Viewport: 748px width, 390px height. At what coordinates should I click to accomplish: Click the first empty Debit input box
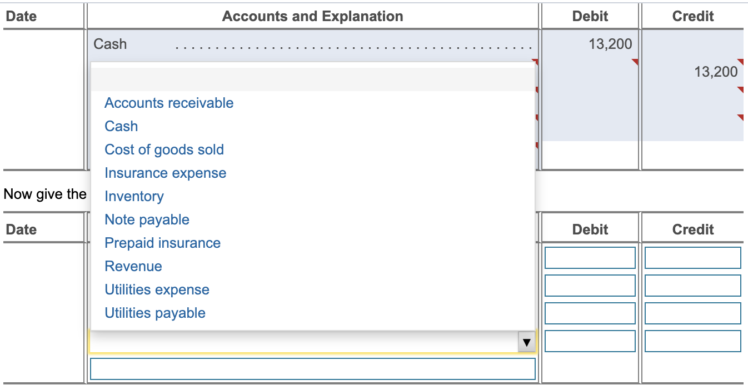(x=590, y=258)
